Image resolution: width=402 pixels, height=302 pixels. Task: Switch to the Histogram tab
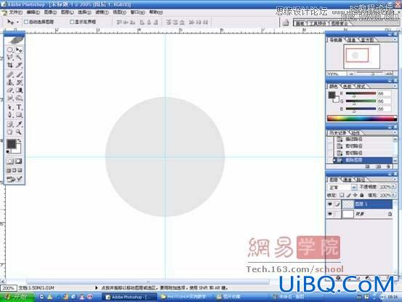pos(367,40)
